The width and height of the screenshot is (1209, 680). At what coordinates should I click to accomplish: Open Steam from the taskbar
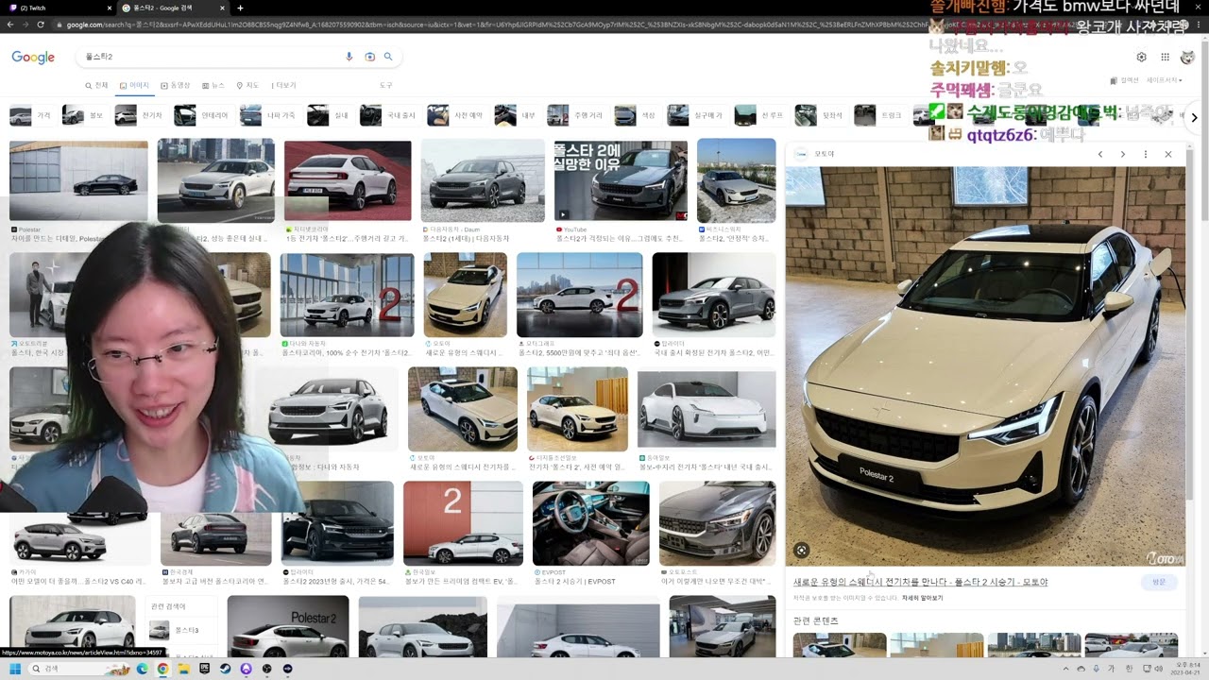(225, 669)
